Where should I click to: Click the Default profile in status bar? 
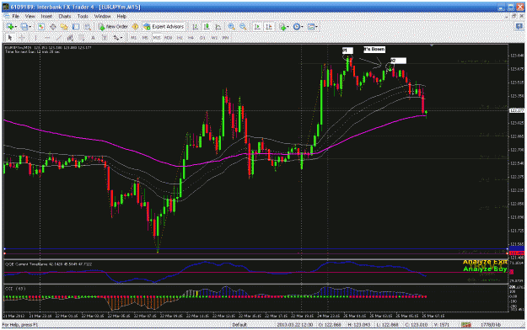239,325
